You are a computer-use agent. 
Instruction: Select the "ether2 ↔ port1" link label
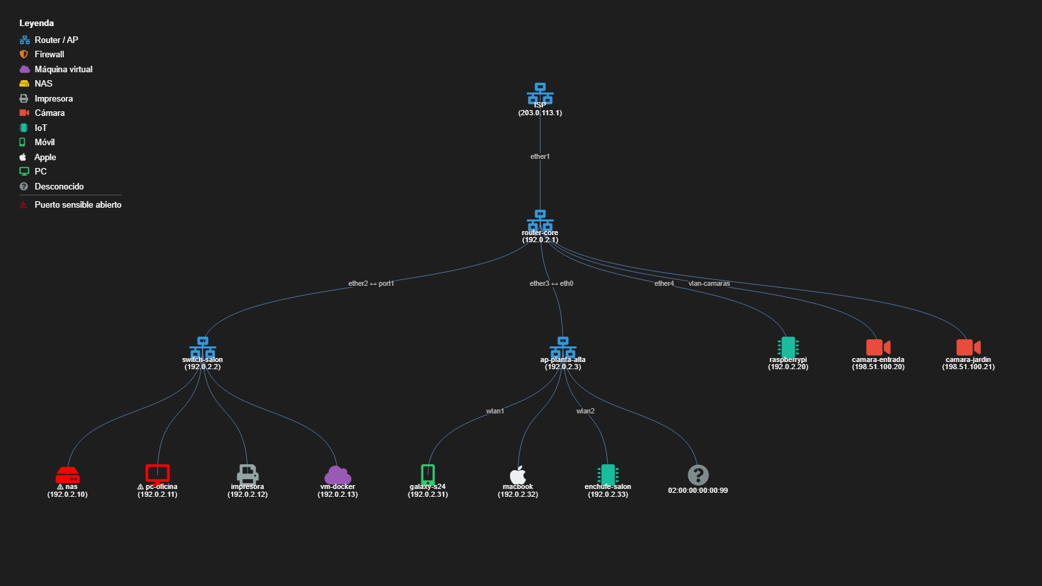pos(371,283)
